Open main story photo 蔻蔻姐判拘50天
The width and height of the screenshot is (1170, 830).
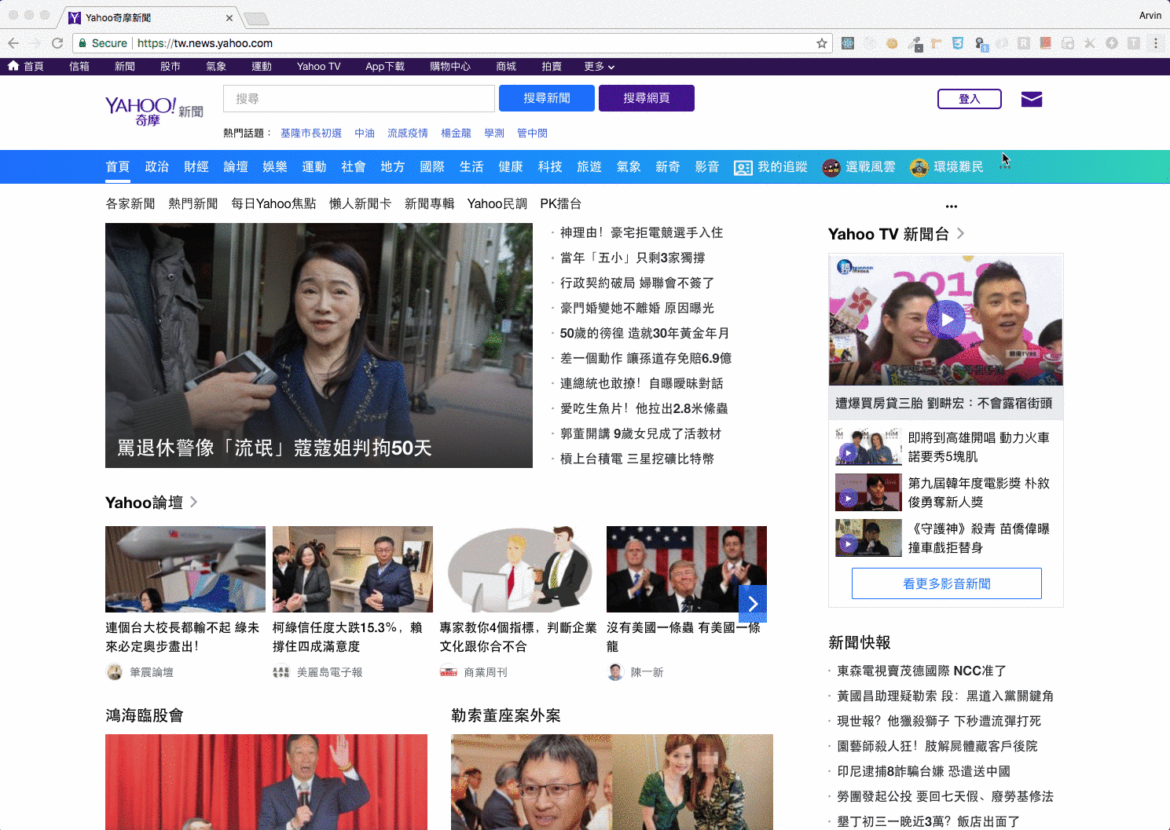click(x=319, y=346)
